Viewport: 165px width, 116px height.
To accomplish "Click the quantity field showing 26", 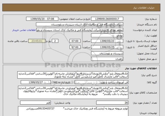I will [x=112, y=103].
